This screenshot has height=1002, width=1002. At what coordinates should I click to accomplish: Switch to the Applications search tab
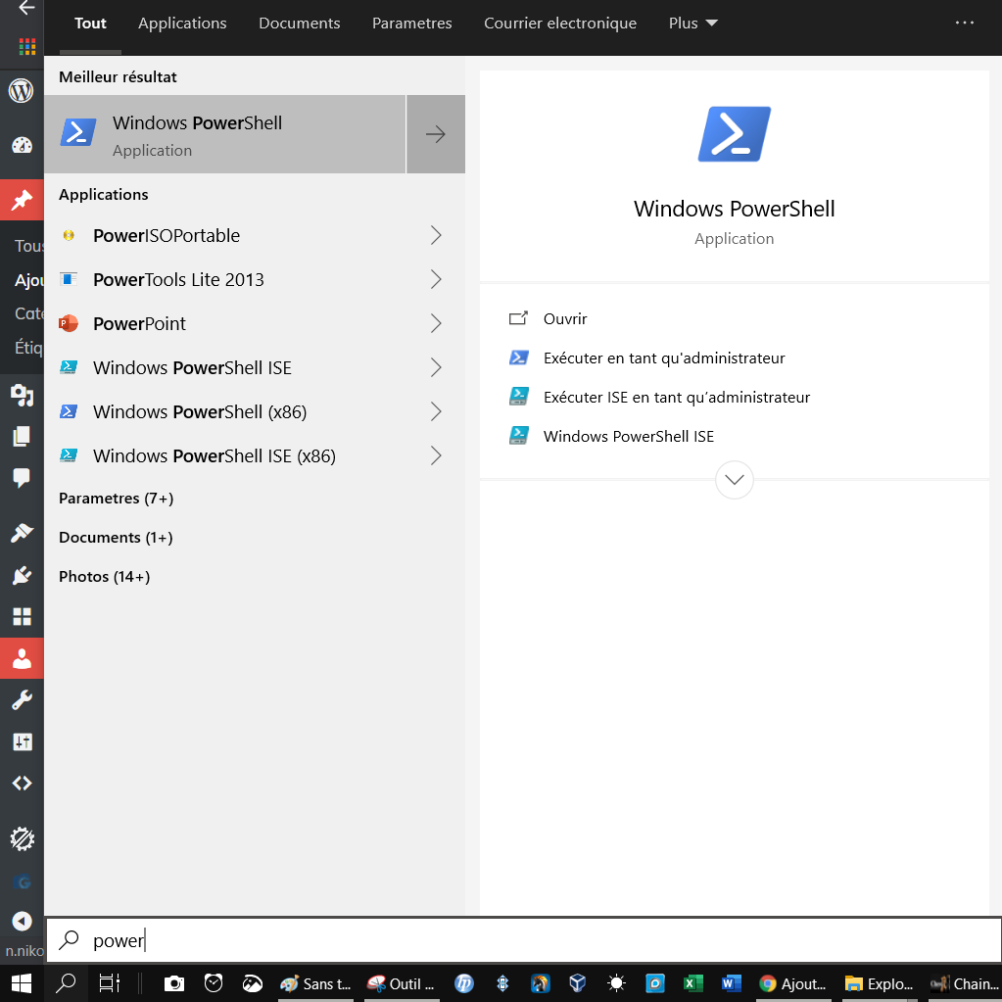click(182, 24)
